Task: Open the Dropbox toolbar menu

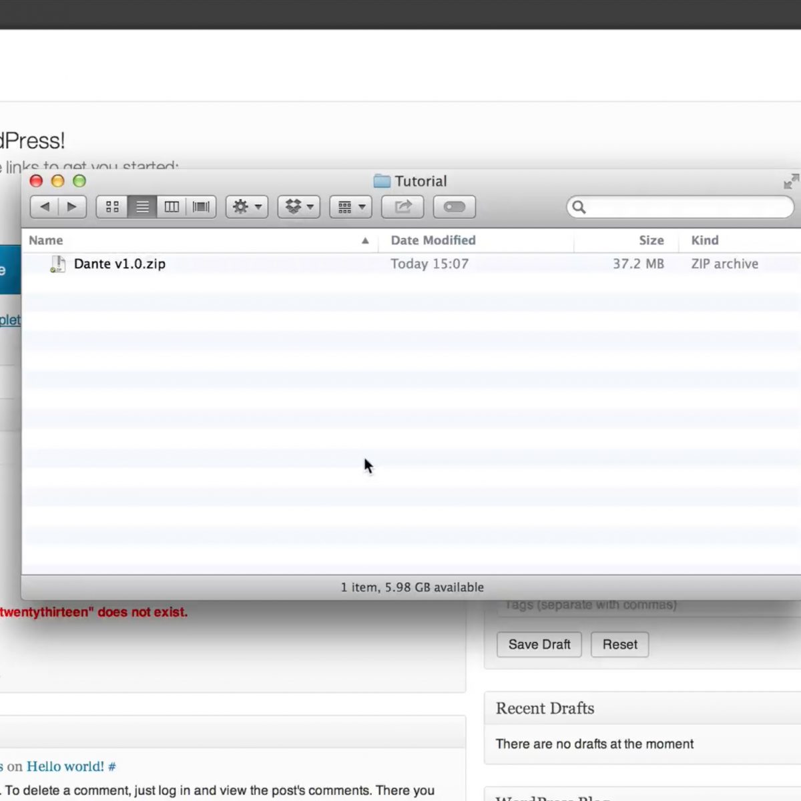Action: [x=299, y=207]
